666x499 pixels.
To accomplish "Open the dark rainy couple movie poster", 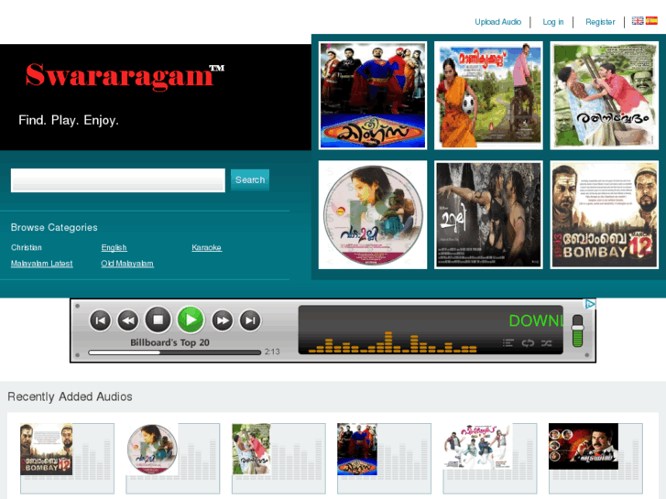I will point(488,215).
